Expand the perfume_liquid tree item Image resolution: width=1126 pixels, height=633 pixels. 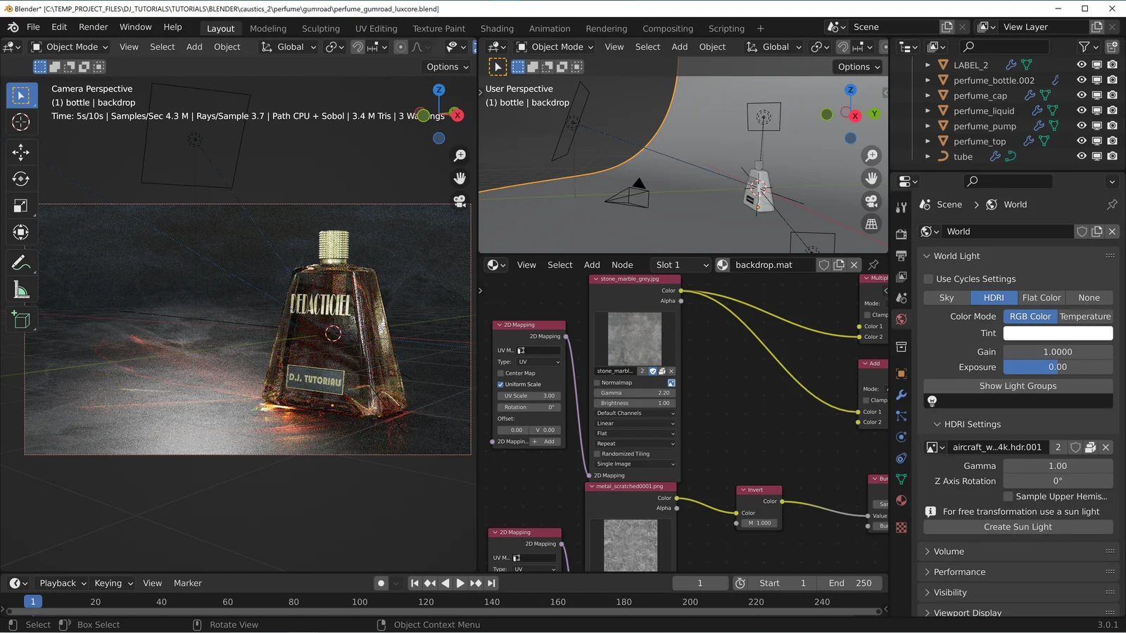(x=928, y=110)
